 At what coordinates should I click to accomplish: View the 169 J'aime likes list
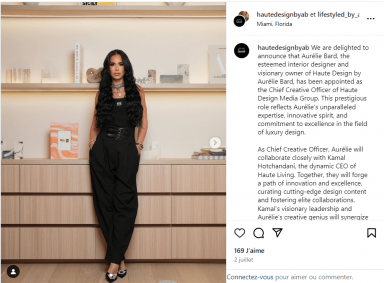[249, 250]
